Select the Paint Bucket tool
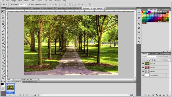Image resolution: width=172 pixels, height=97 pixels. [3, 46]
